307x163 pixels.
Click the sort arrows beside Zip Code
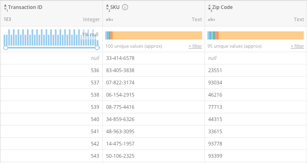click(x=209, y=8)
